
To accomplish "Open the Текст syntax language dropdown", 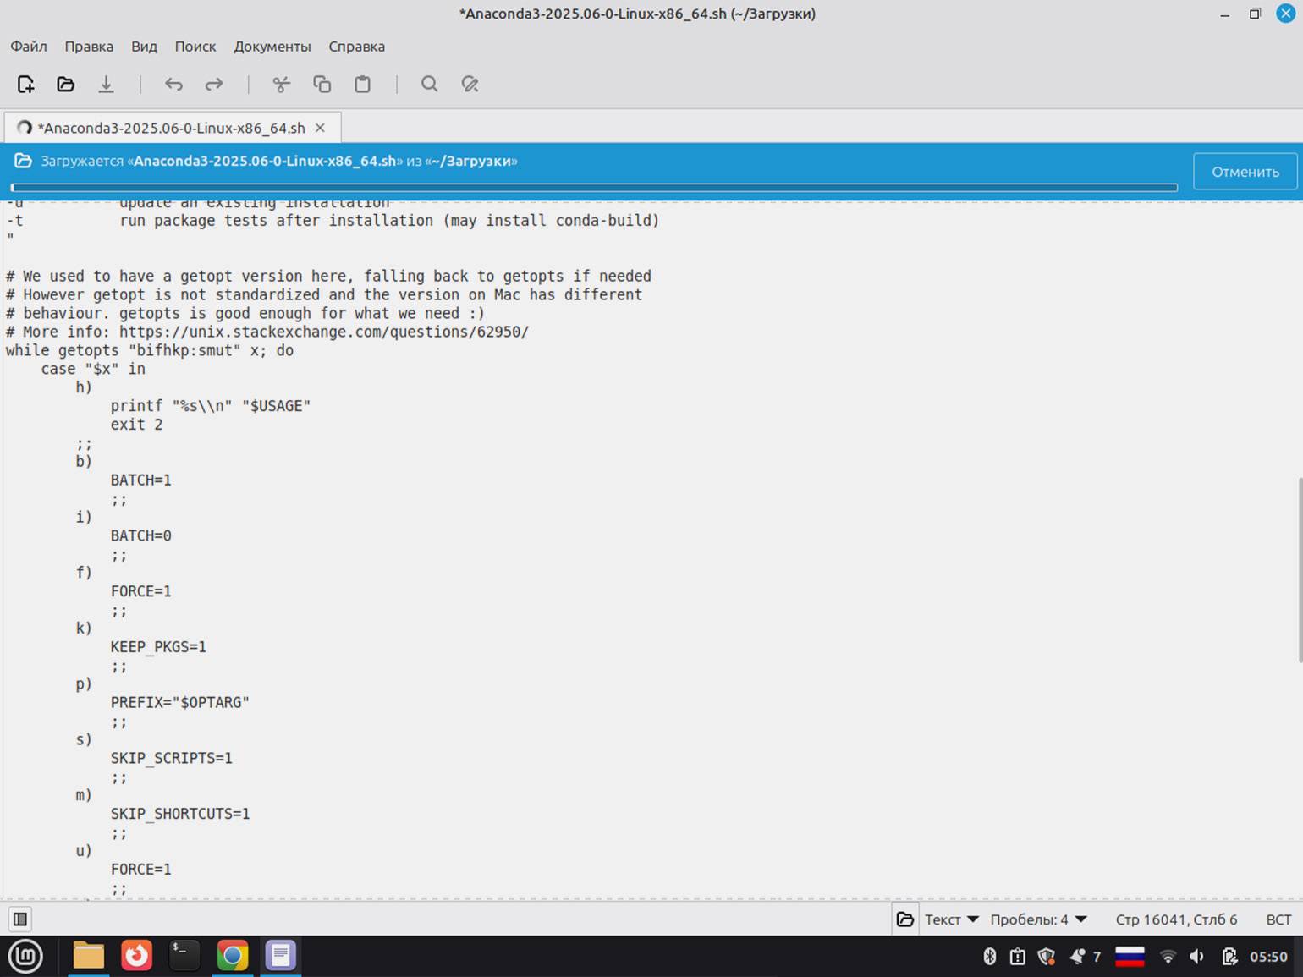I will [951, 919].
